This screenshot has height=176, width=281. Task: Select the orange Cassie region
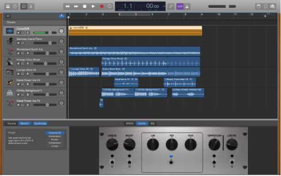click(x=135, y=31)
